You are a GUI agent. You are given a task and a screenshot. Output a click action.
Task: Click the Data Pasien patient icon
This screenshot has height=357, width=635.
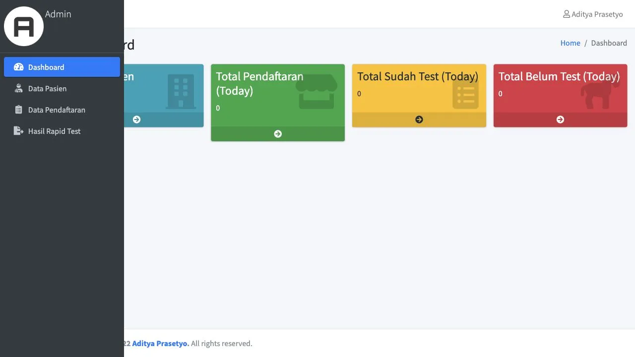click(x=19, y=88)
